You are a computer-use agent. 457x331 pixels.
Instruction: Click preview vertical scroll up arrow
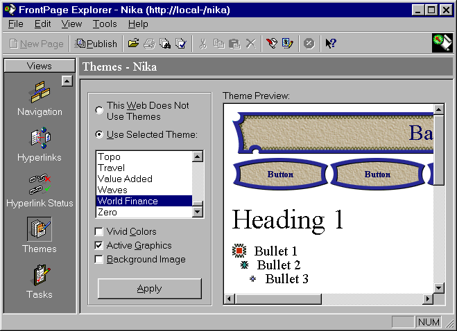439,109
